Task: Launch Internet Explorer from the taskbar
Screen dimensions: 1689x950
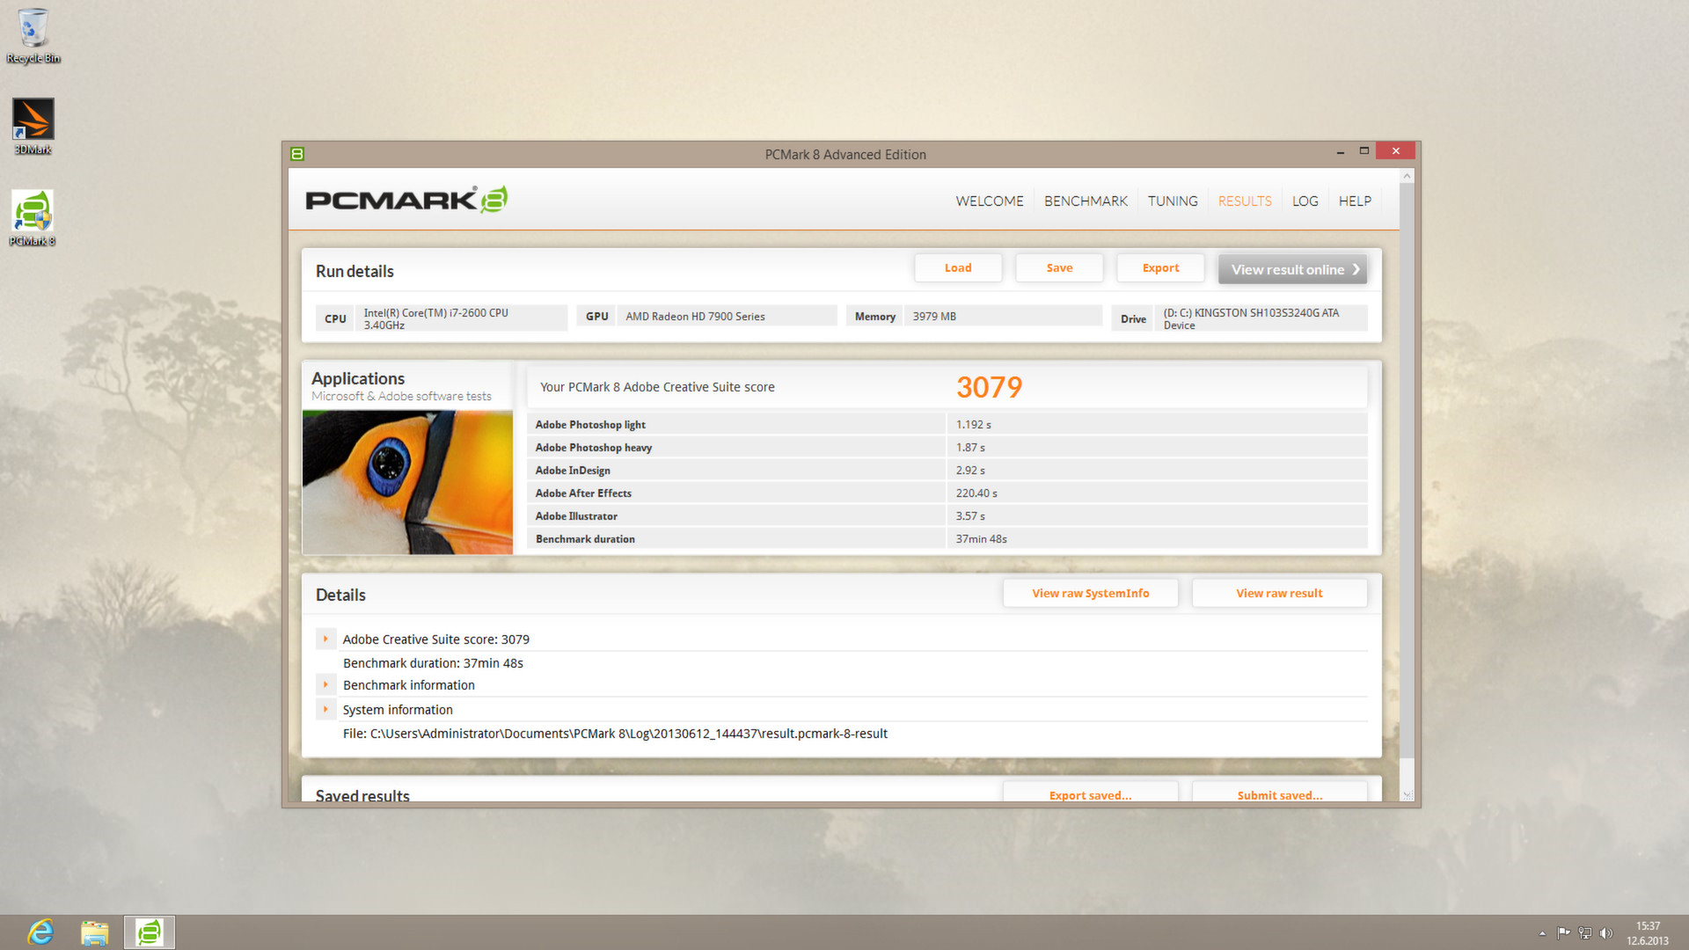Action: tap(40, 932)
